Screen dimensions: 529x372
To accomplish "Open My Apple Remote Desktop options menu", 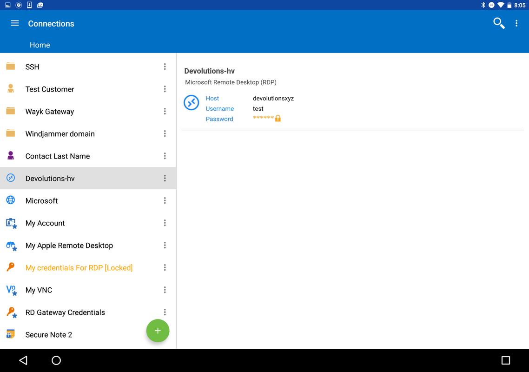I will pyautogui.click(x=165, y=245).
